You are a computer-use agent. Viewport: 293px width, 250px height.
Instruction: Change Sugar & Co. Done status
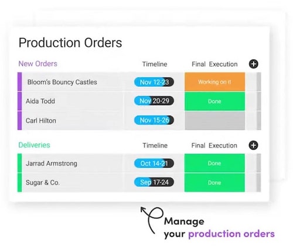214,183
